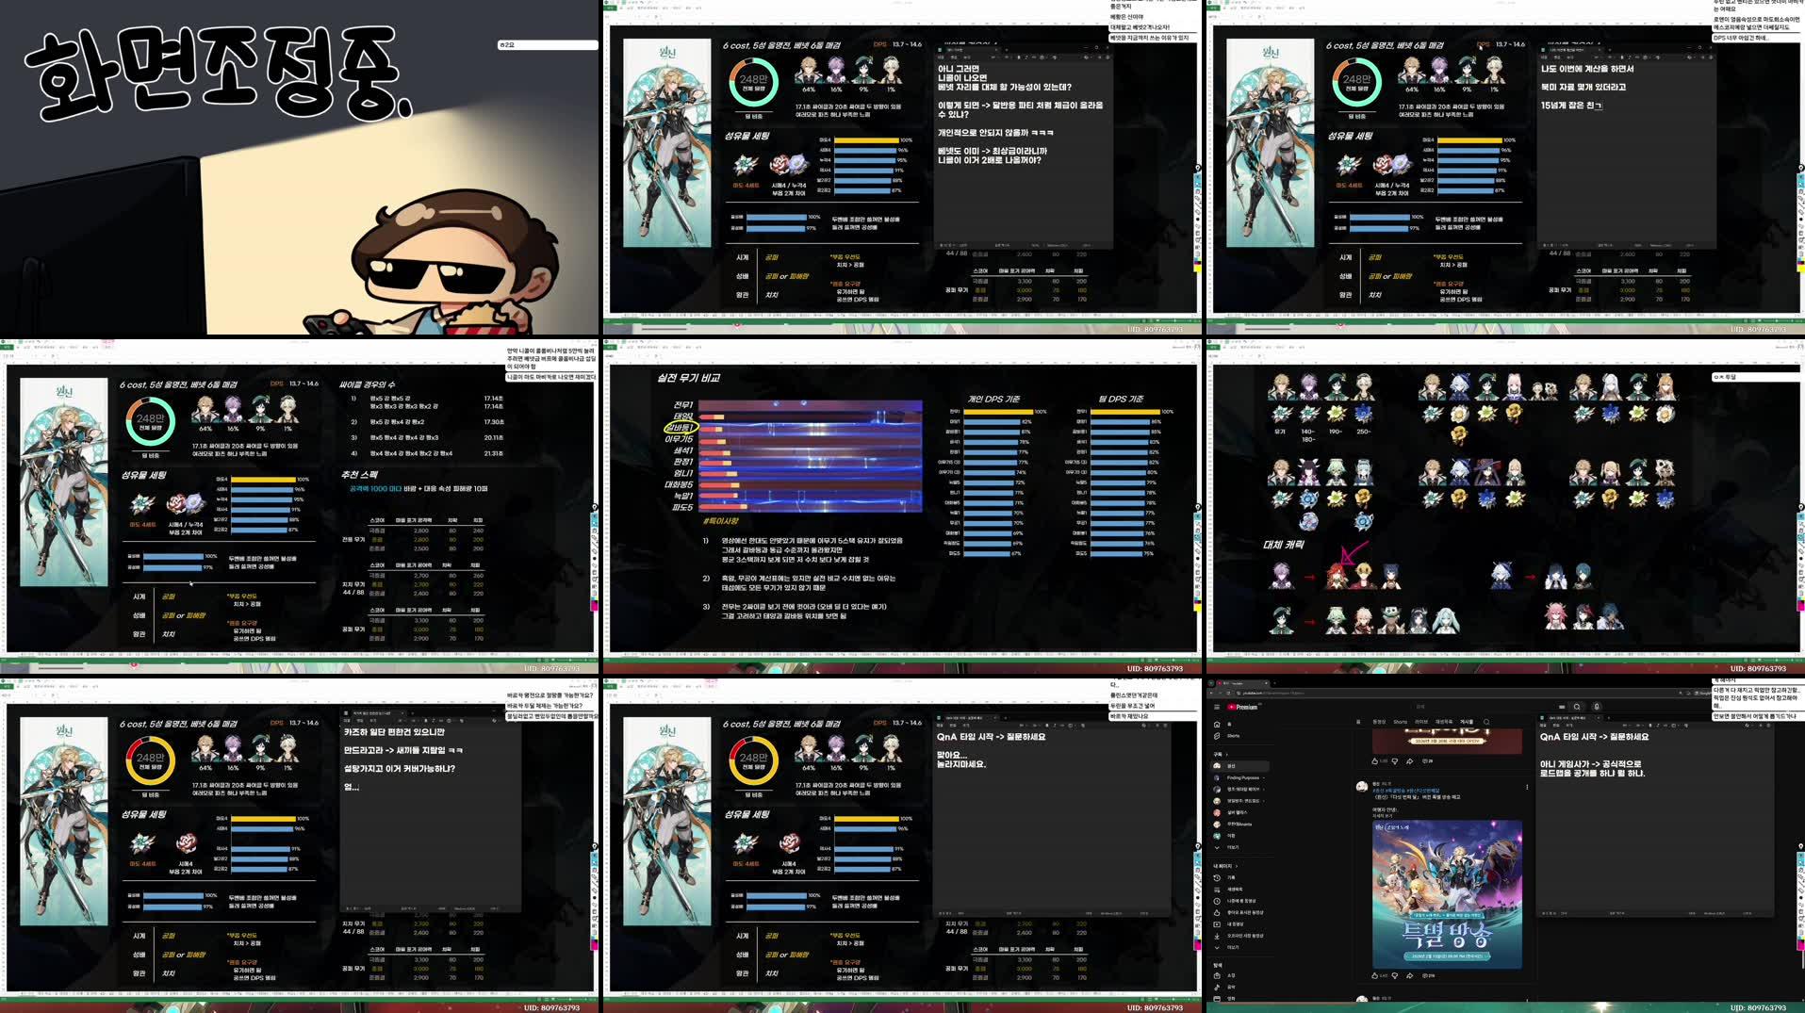Share the 특별 방송 post via the share arrow

click(x=1409, y=975)
